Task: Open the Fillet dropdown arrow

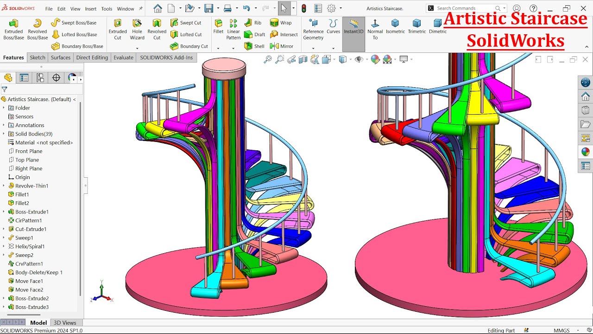Action: pos(218,48)
